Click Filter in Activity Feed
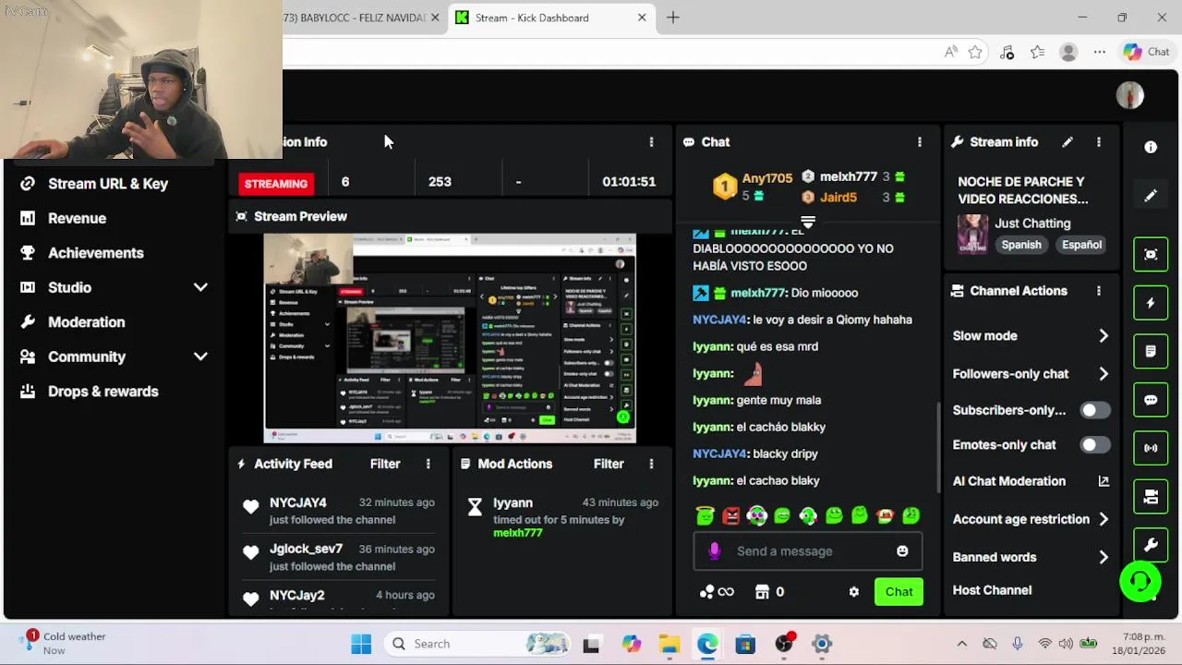1182x665 pixels. [x=385, y=464]
